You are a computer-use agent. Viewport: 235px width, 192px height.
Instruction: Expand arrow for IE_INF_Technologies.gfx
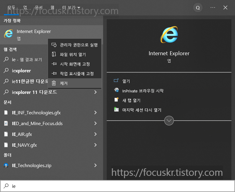[x=95, y=112]
